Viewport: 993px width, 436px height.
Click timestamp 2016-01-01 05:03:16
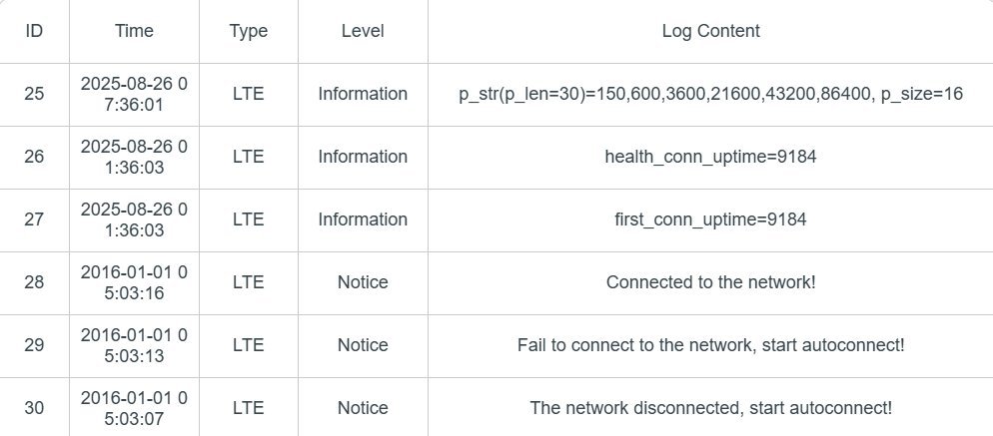click(134, 282)
